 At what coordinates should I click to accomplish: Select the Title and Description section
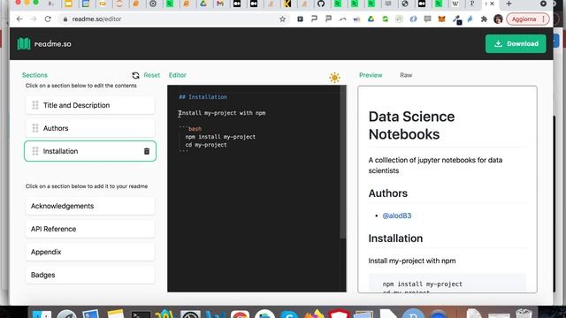pos(90,105)
